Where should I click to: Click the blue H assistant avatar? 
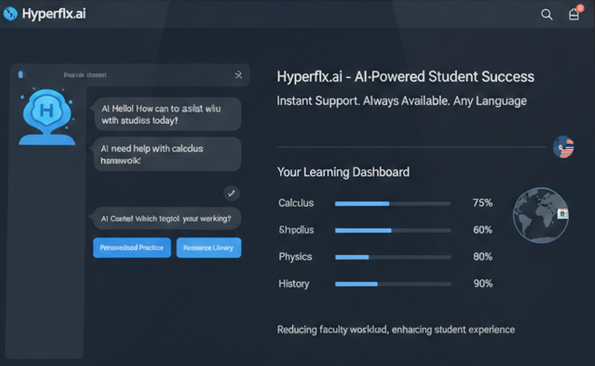click(47, 117)
